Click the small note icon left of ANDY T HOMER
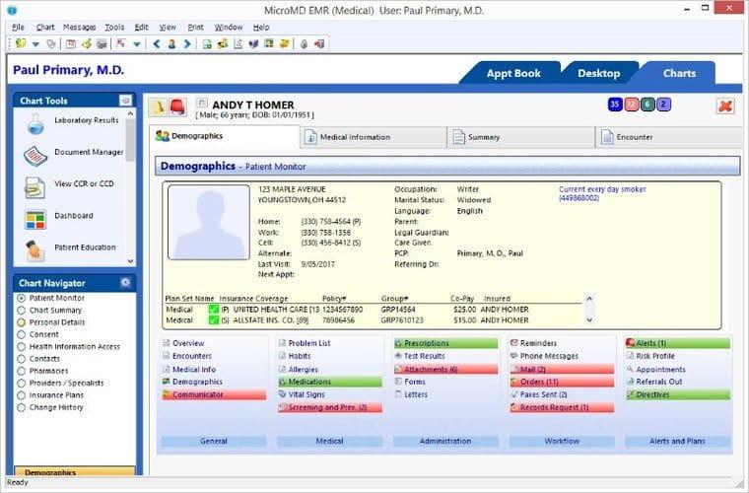The width and height of the screenshot is (749, 493). click(x=202, y=103)
